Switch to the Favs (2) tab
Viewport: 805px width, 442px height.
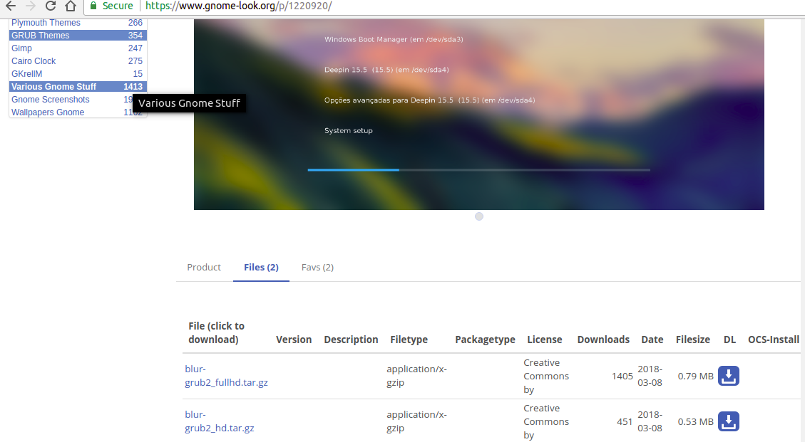click(x=317, y=267)
